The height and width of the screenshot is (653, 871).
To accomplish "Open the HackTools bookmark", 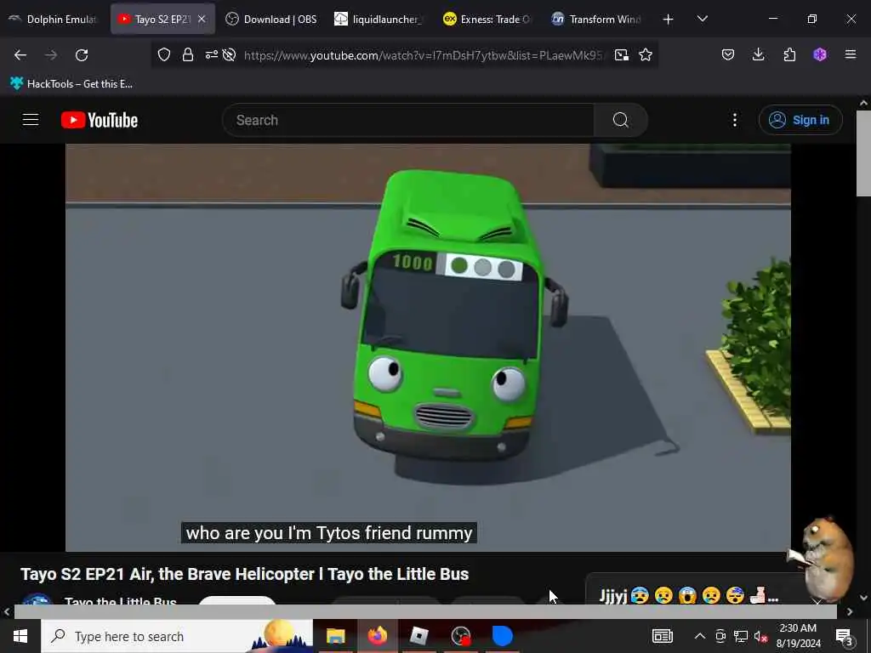I will coord(71,84).
